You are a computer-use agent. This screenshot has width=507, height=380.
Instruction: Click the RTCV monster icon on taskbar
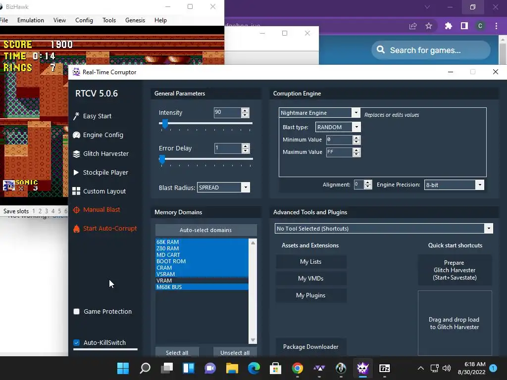click(363, 368)
